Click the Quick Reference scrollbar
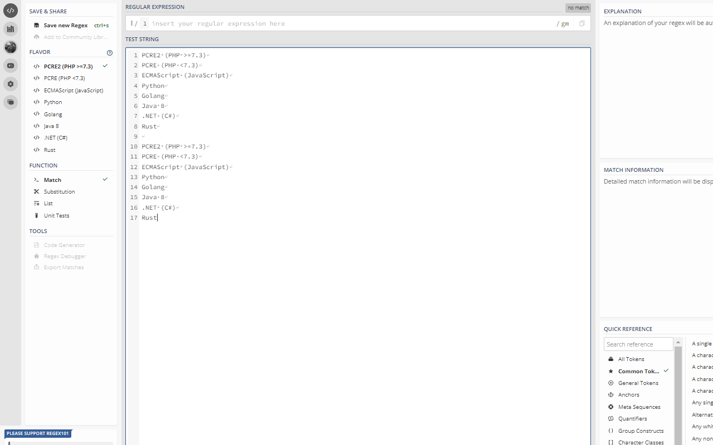 click(x=678, y=389)
